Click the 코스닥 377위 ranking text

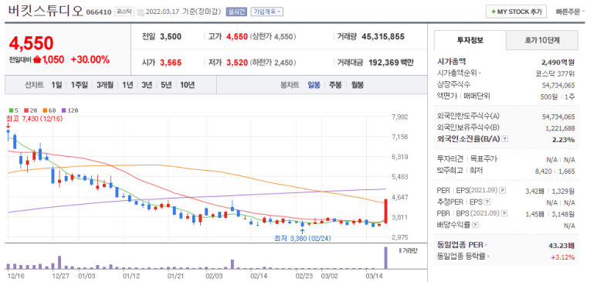(x=555, y=73)
